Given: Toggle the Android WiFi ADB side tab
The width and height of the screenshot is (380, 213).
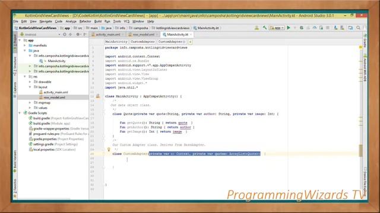Looking at the screenshot, I should pos(365,67).
